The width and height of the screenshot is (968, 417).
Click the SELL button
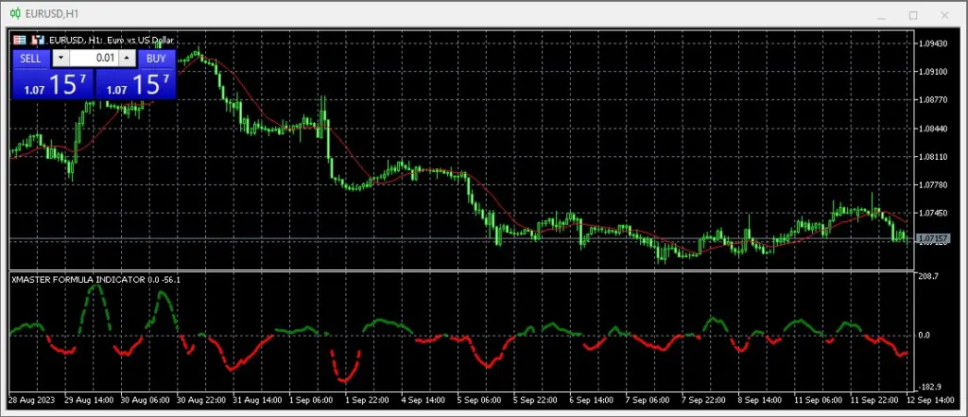tap(31, 59)
